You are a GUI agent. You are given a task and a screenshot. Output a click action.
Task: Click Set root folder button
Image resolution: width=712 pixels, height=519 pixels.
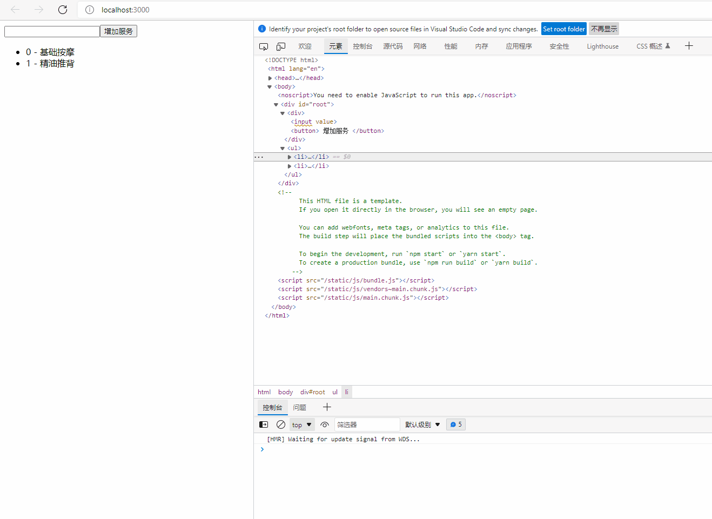pos(564,29)
